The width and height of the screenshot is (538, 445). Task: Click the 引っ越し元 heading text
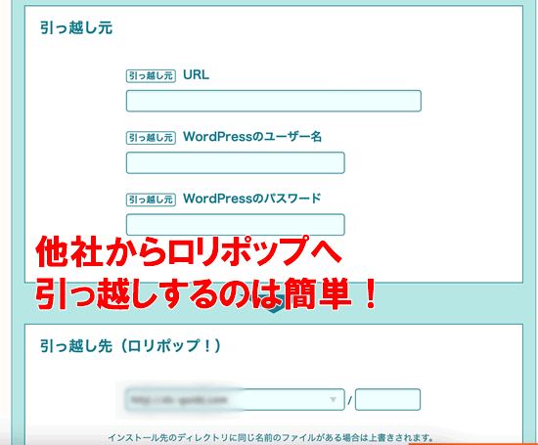point(76,28)
